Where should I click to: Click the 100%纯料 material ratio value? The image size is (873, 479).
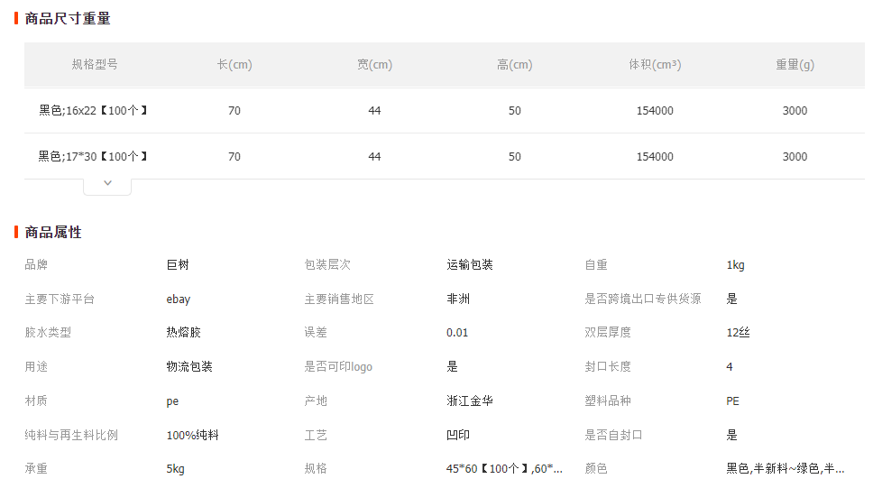[192, 435]
